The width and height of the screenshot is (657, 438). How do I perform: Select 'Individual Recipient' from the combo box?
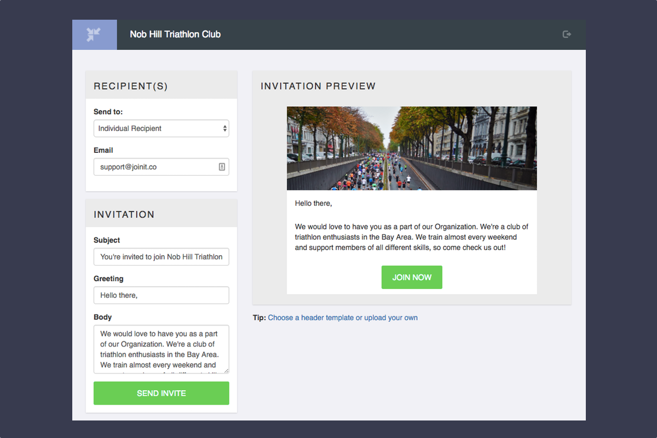click(161, 128)
